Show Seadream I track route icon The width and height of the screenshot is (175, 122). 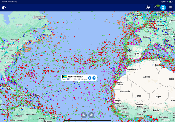(94, 78)
